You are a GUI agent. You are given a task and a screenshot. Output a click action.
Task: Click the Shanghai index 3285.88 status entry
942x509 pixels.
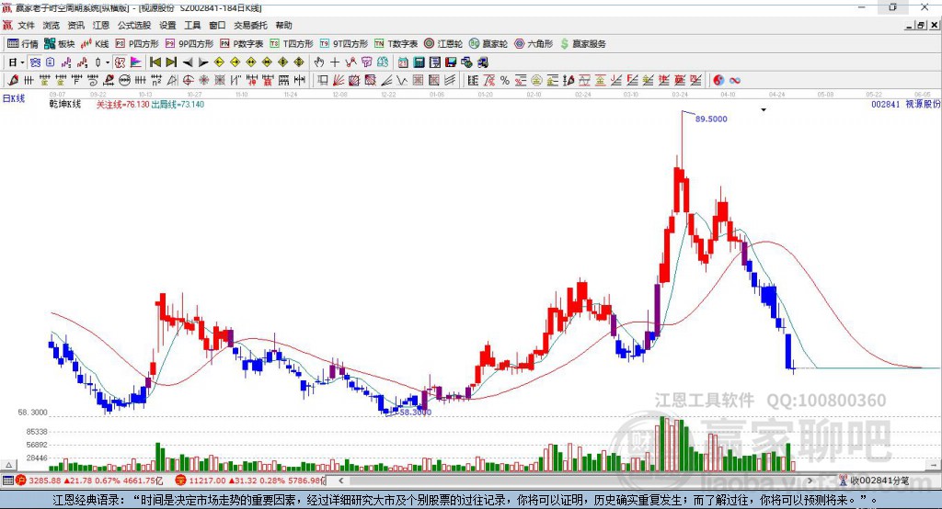(89, 481)
